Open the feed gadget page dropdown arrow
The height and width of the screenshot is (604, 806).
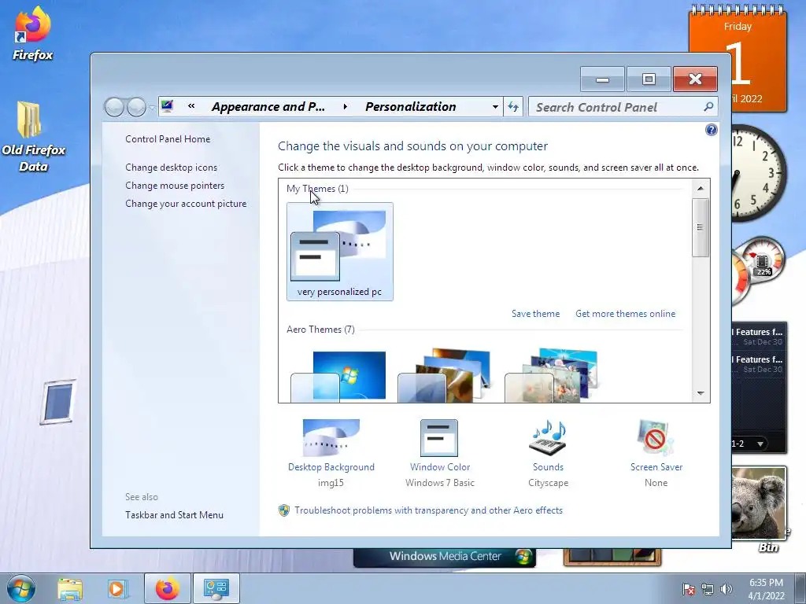pos(760,444)
